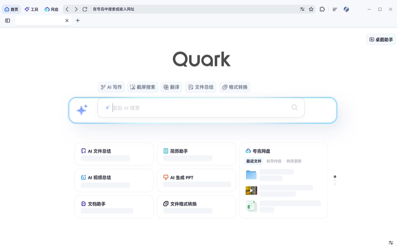Open the 工具 tools tab
Image resolution: width=397 pixels, height=246 pixels.
[x=31, y=9]
